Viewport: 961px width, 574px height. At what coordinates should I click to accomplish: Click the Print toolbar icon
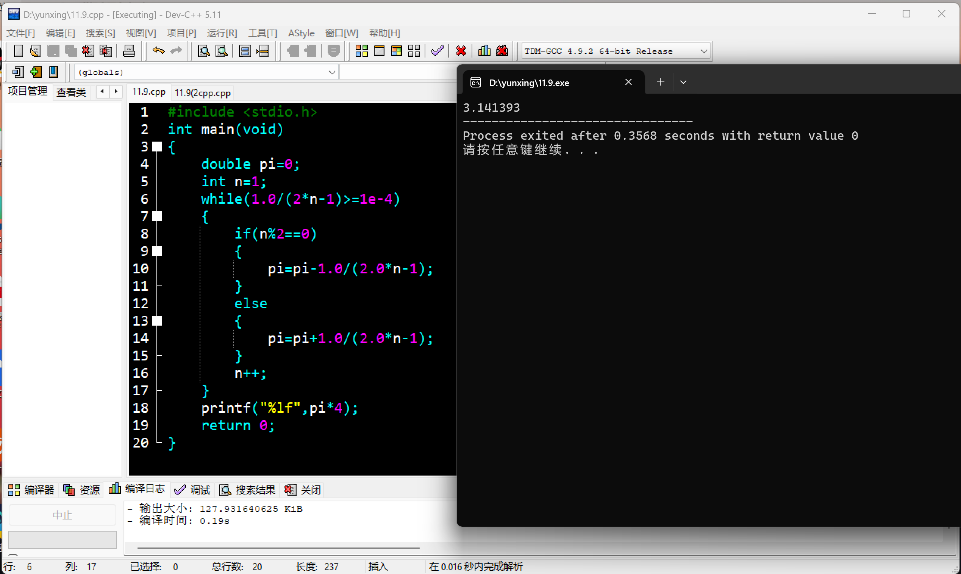point(129,51)
